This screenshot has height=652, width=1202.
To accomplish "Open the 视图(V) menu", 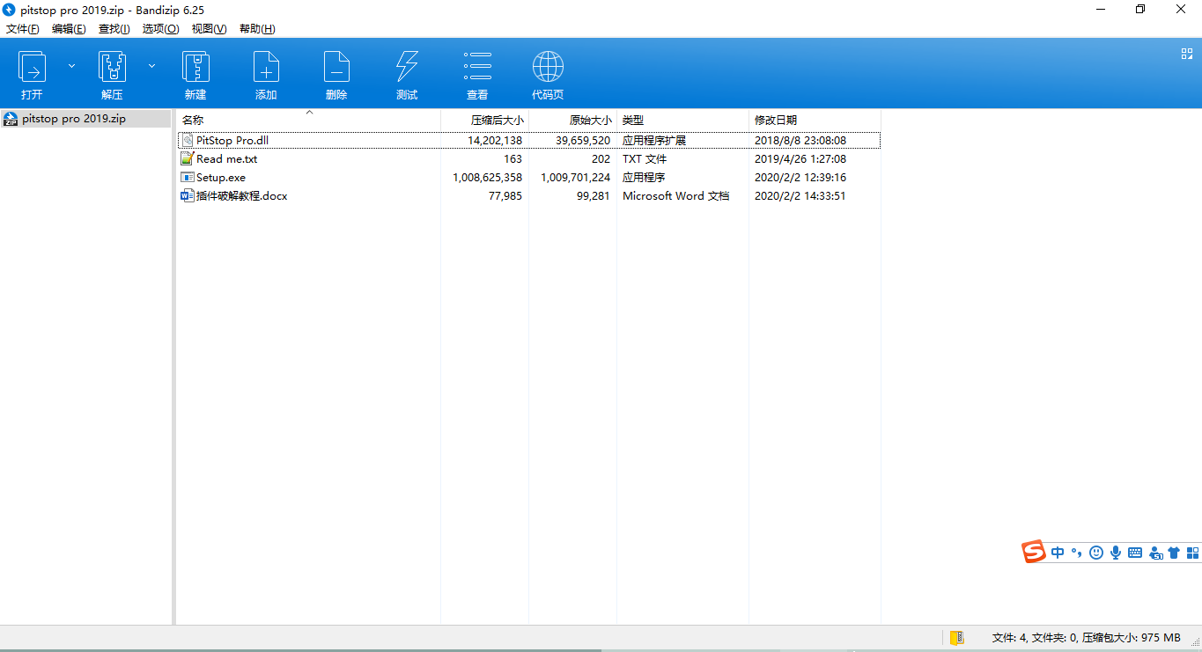I will click(x=209, y=29).
